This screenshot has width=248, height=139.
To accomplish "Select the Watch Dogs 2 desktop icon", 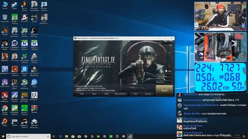I will tap(34, 97).
